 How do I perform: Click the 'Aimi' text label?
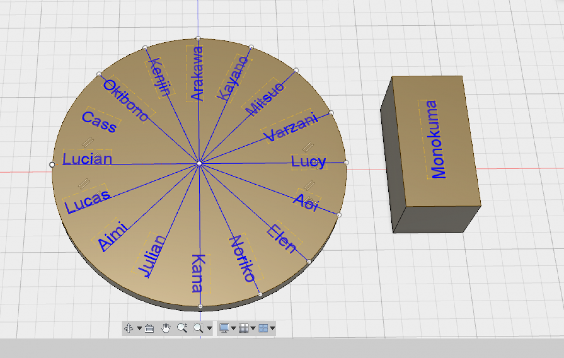(112, 236)
